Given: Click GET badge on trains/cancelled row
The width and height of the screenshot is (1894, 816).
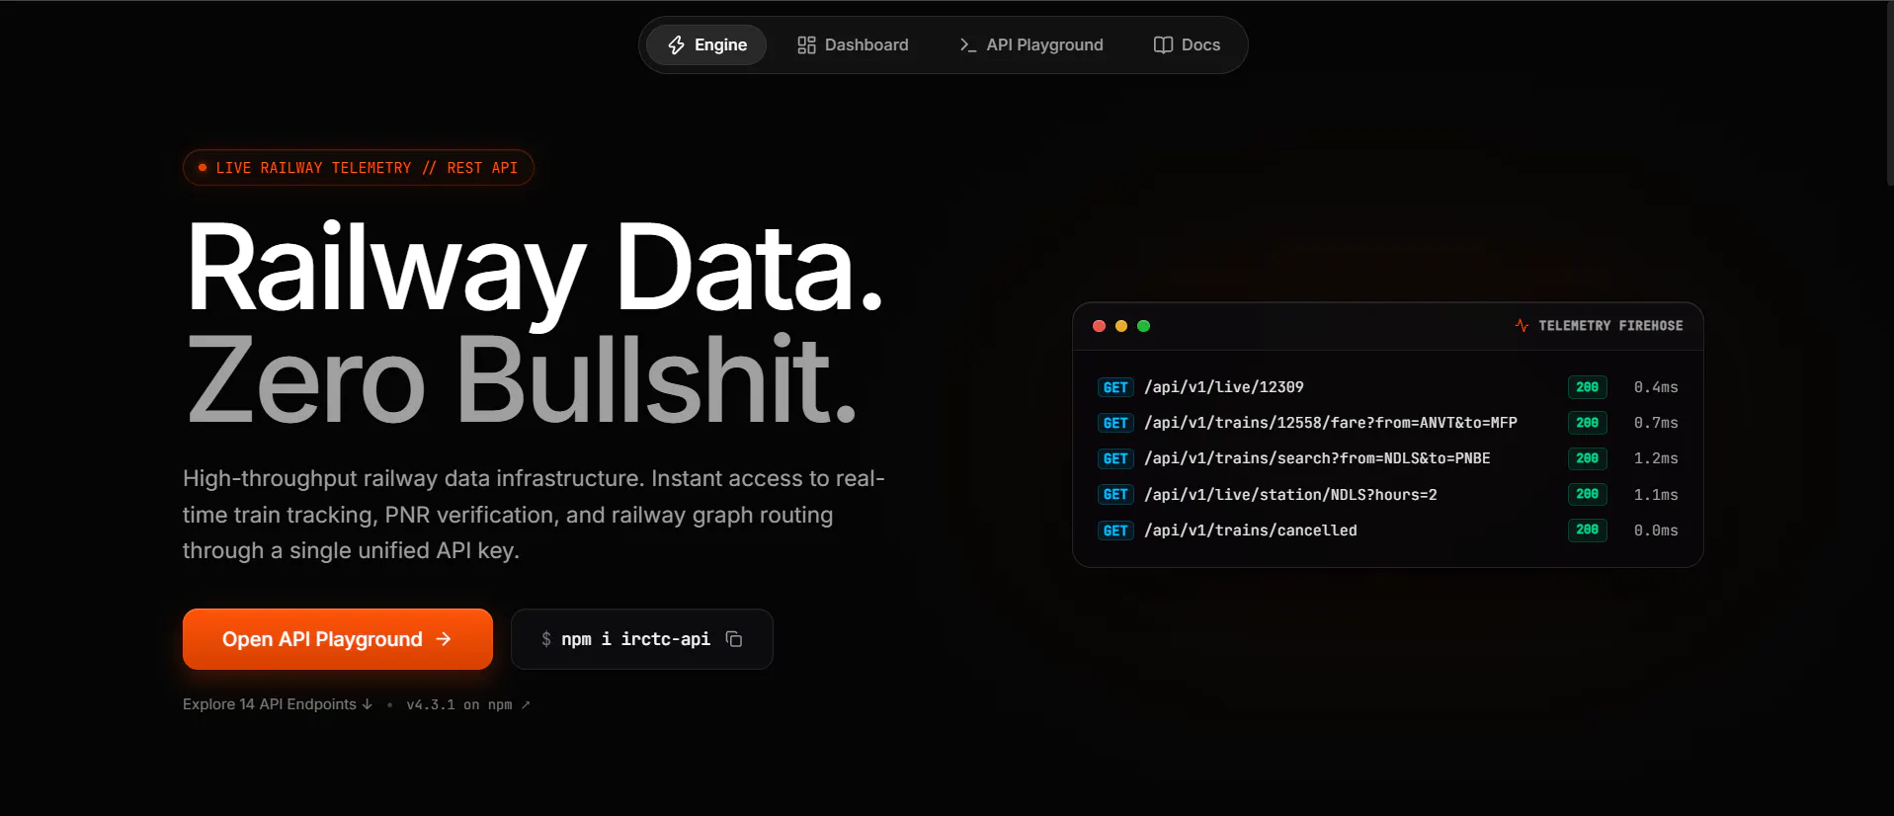Looking at the screenshot, I should coord(1115,530).
